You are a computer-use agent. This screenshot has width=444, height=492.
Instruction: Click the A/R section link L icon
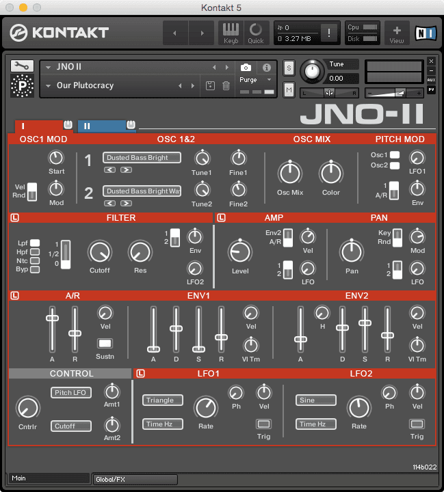tap(15, 295)
